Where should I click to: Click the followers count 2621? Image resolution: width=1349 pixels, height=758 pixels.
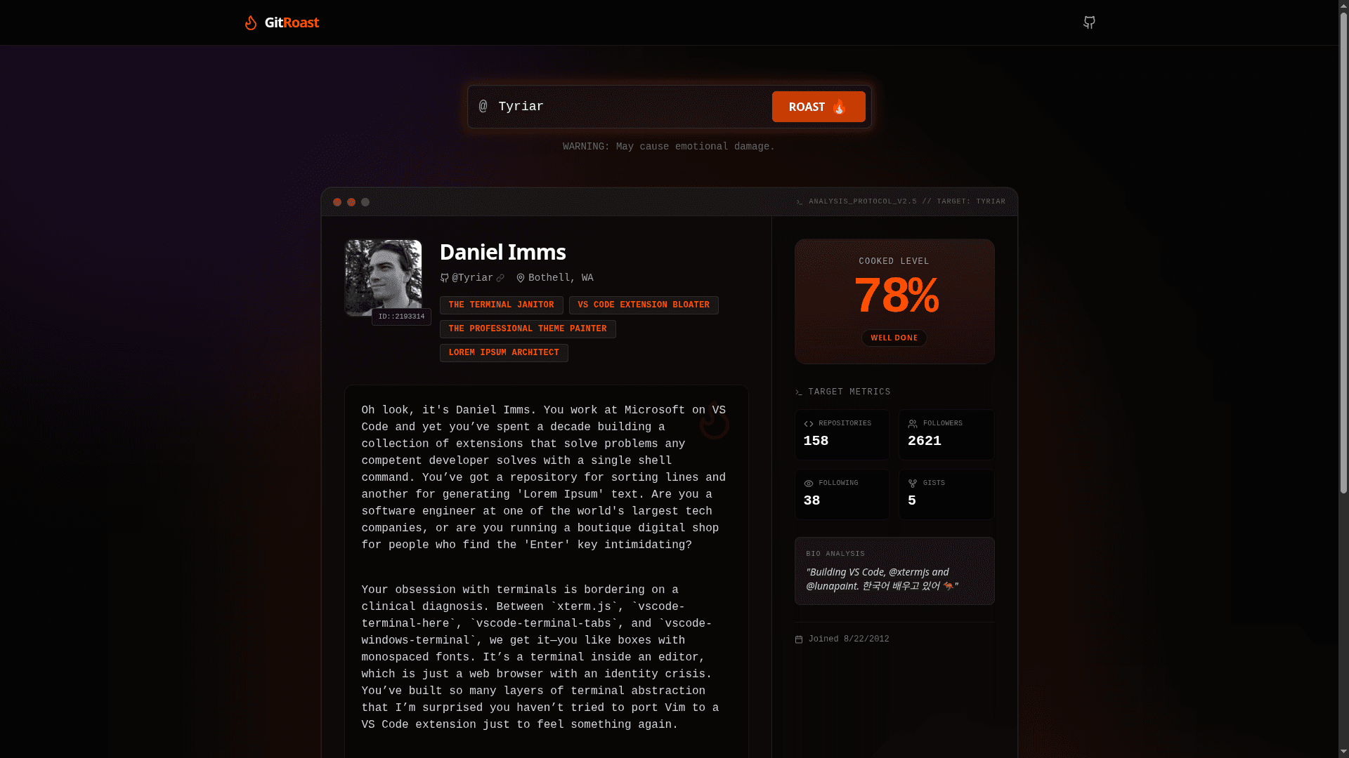click(x=925, y=441)
